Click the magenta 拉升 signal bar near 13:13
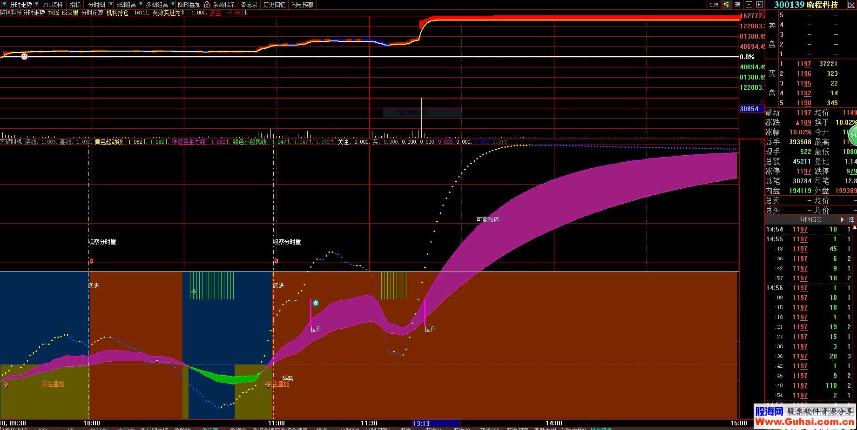Viewport: 857px width, 430px height. 425,312
